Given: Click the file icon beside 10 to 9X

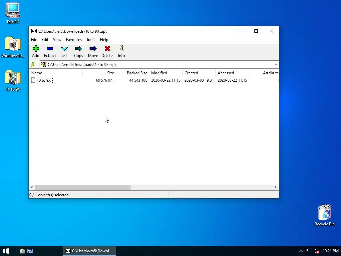Looking at the screenshot, I should 33,80.
